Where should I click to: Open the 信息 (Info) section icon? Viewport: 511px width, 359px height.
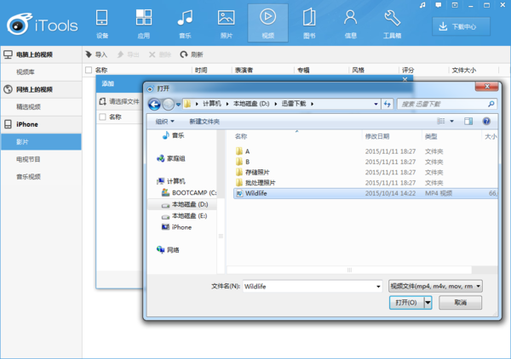pyautogui.click(x=350, y=21)
